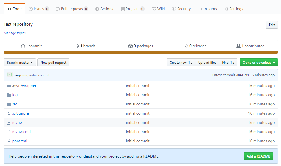Click the commit history clock icon
Image resolution: width=281 pixels, height=166 pixels.
coord(23,46)
